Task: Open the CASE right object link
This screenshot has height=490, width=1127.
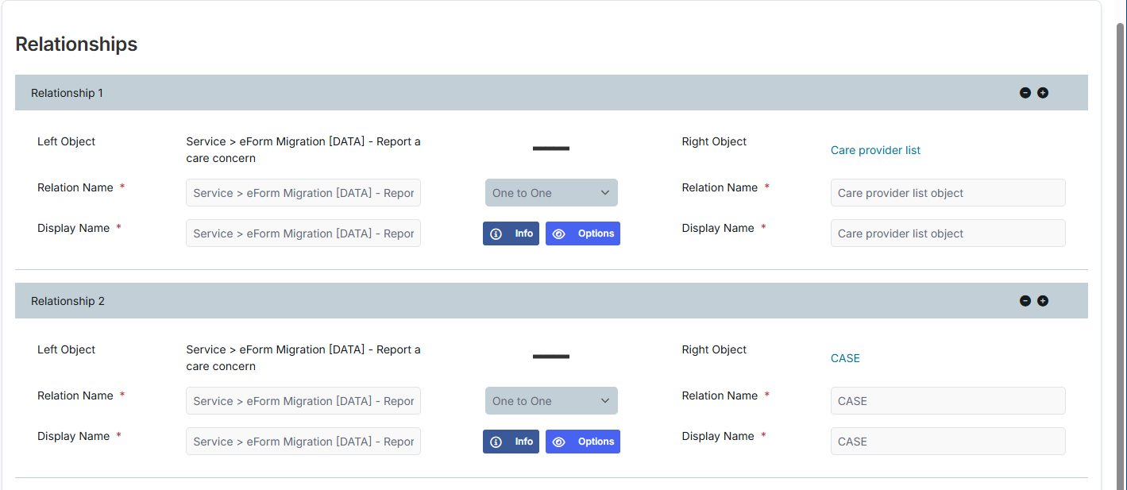Action: pyautogui.click(x=845, y=358)
